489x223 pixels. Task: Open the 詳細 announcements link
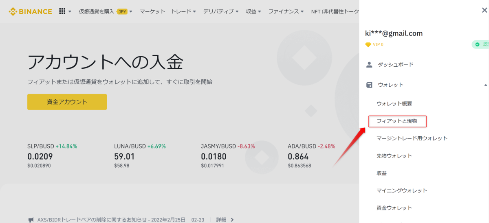click(221, 220)
